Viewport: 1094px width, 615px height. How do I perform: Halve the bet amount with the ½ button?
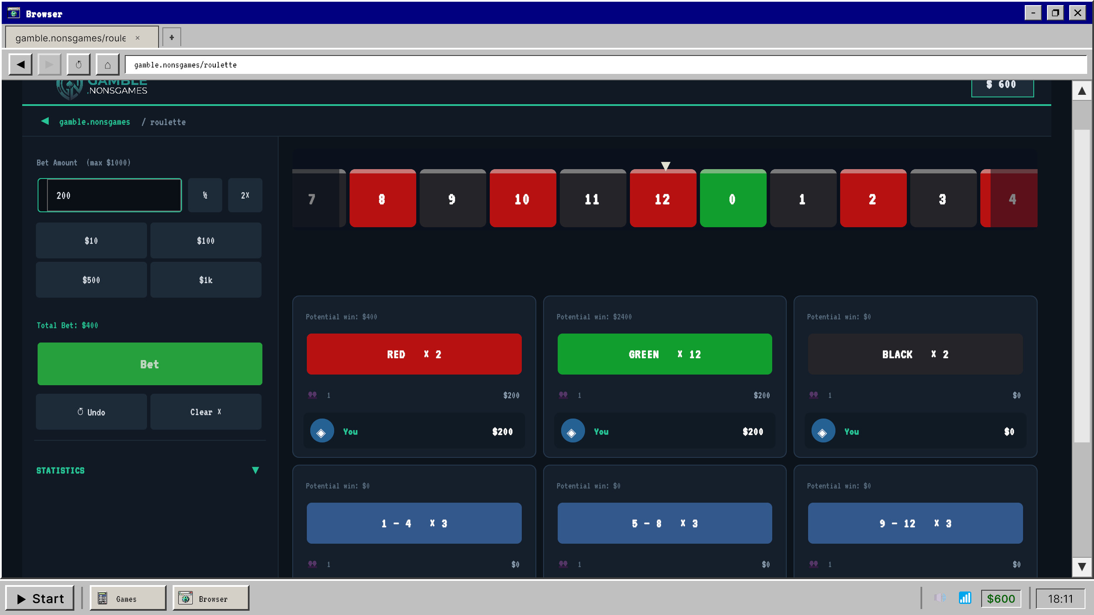tap(205, 195)
